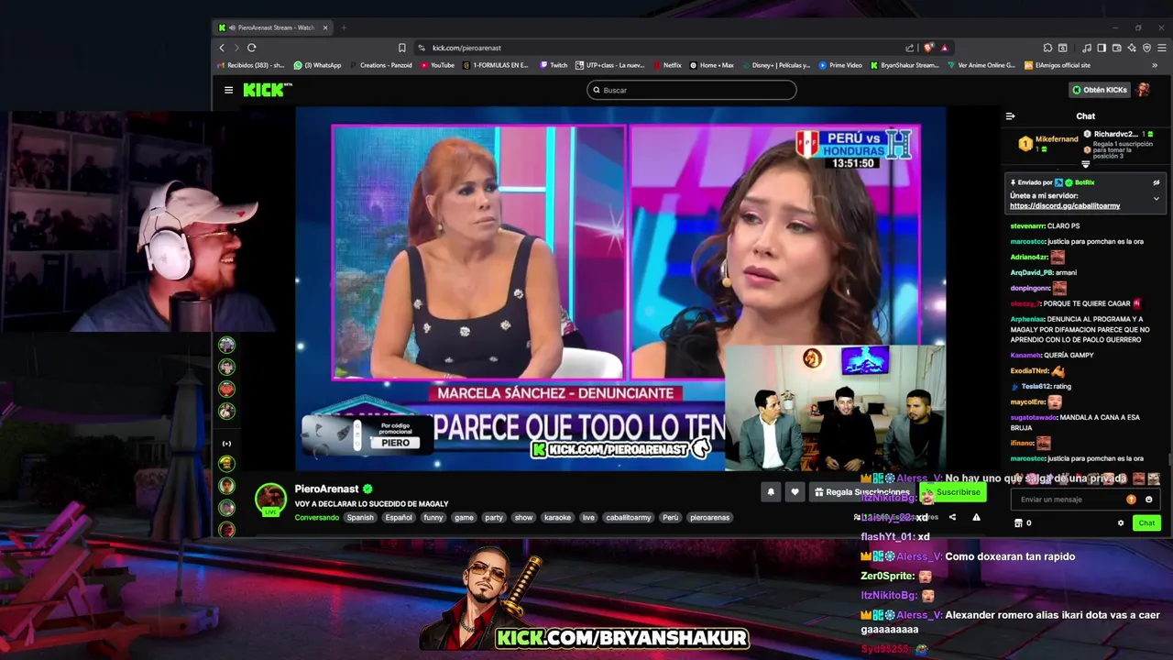
Task: Open PieroArenast's channel avatar
Action: 270,500
